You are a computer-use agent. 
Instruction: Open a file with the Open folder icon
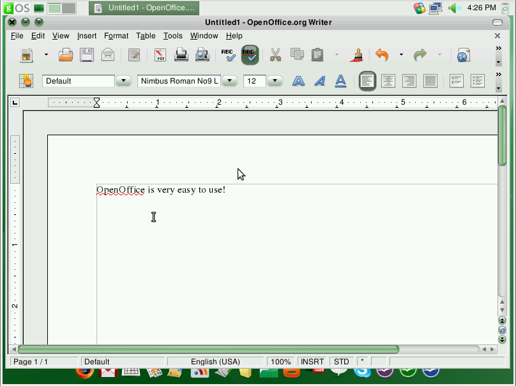[x=66, y=55]
